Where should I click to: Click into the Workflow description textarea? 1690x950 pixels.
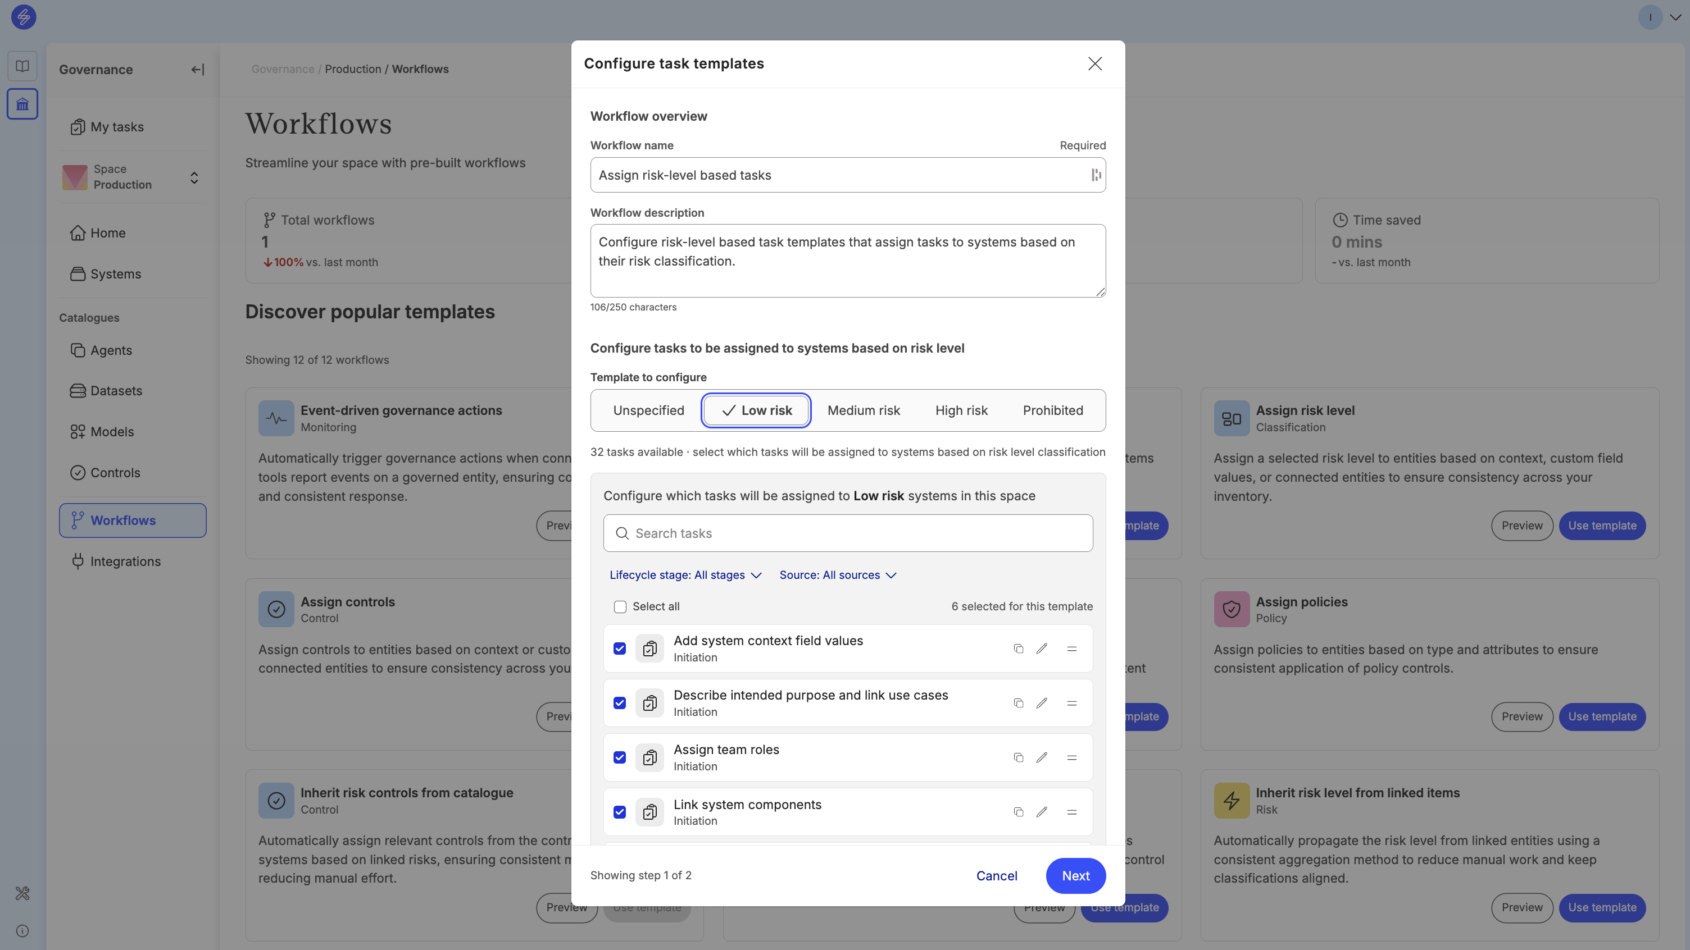[848, 261]
